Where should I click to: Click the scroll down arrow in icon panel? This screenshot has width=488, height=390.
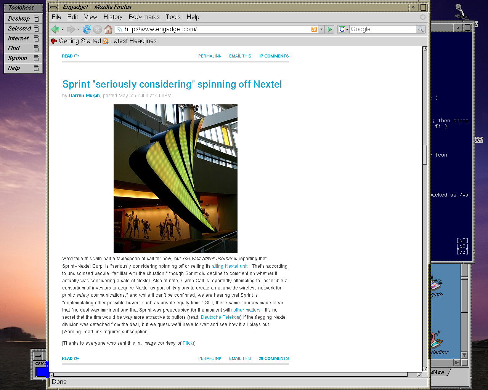[x=464, y=355]
